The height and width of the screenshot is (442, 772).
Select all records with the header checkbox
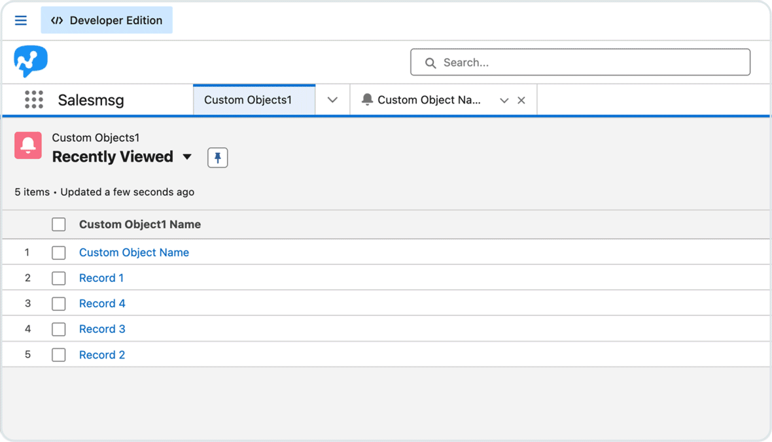pos(58,224)
